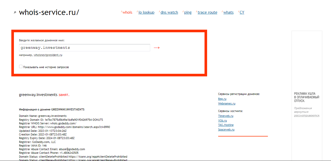Follow the 1Gb.ru hosting link
The image size is (331, 161).
[x=223, y=120]
